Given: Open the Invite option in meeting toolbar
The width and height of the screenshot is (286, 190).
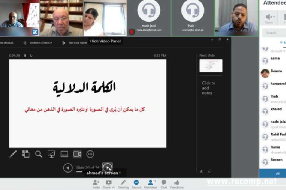Looking at the screenshot, I should coord(96,184).
